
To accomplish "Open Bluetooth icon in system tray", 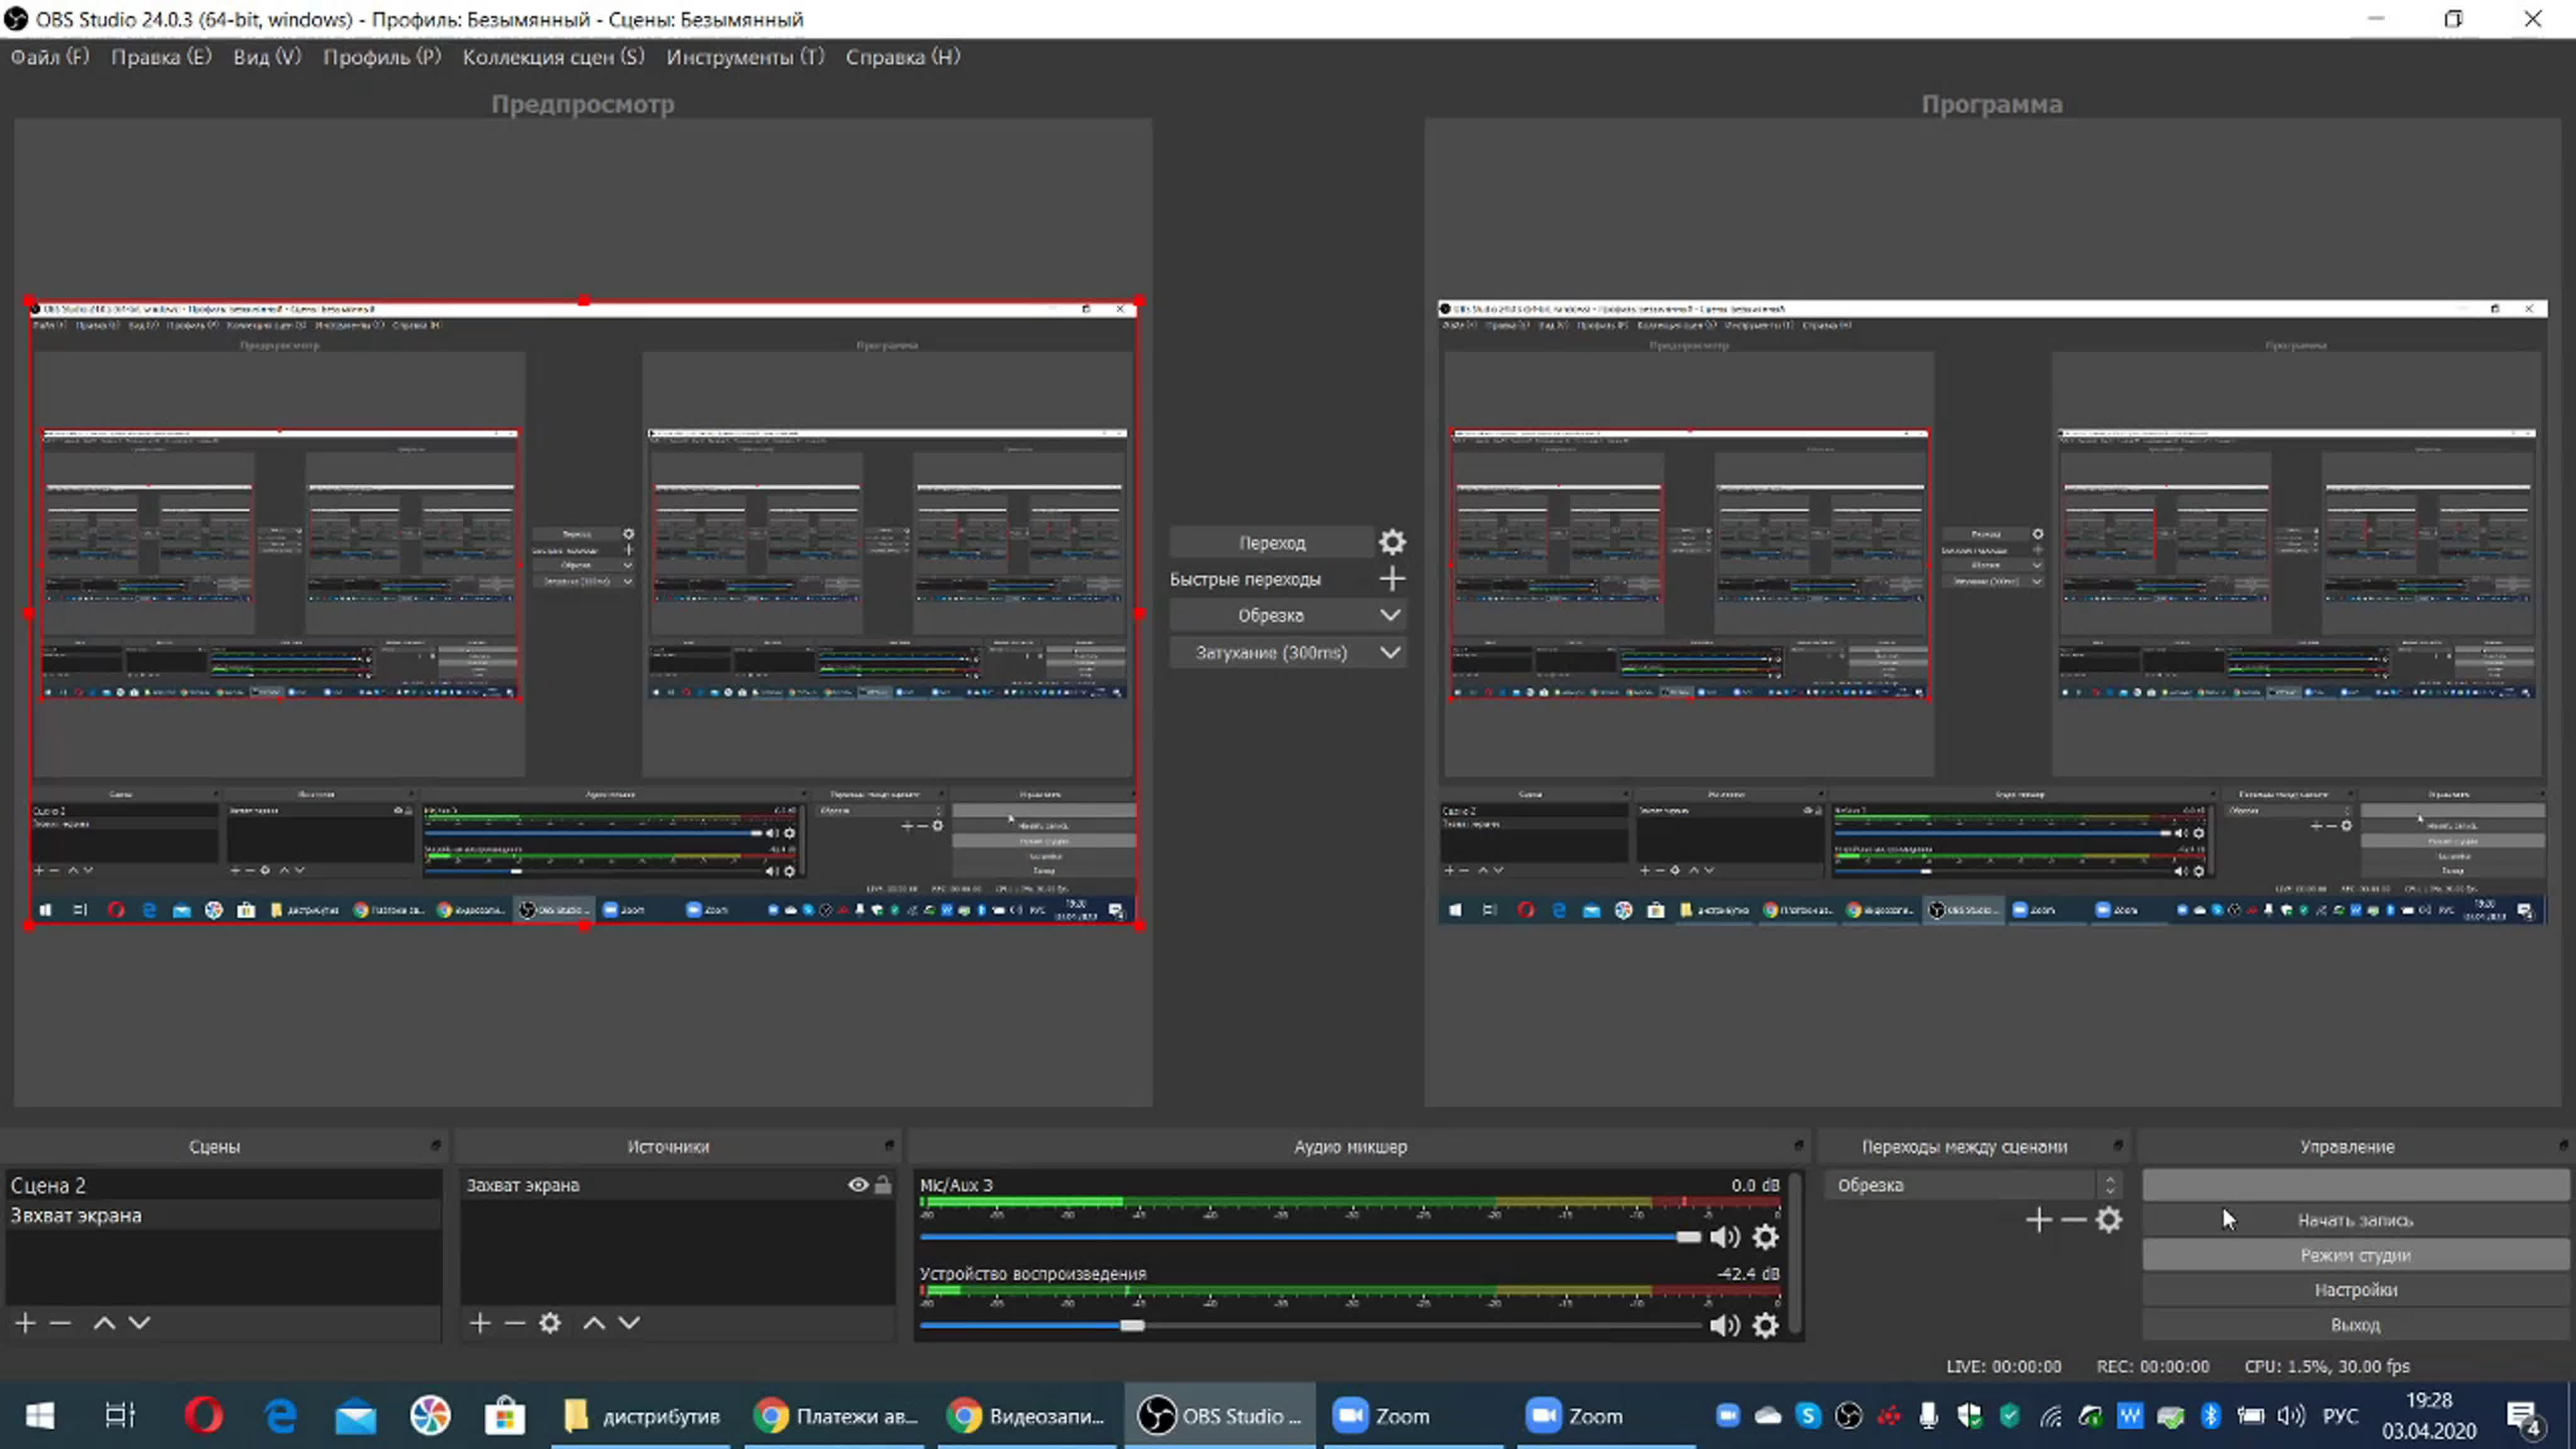I will (x=2210, y=1415).
